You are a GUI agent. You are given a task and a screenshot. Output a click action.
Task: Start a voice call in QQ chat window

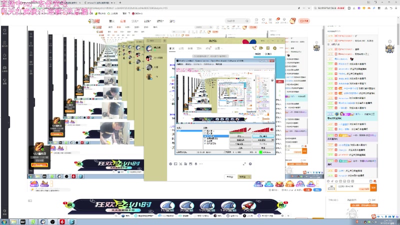[x=254, y=48]
